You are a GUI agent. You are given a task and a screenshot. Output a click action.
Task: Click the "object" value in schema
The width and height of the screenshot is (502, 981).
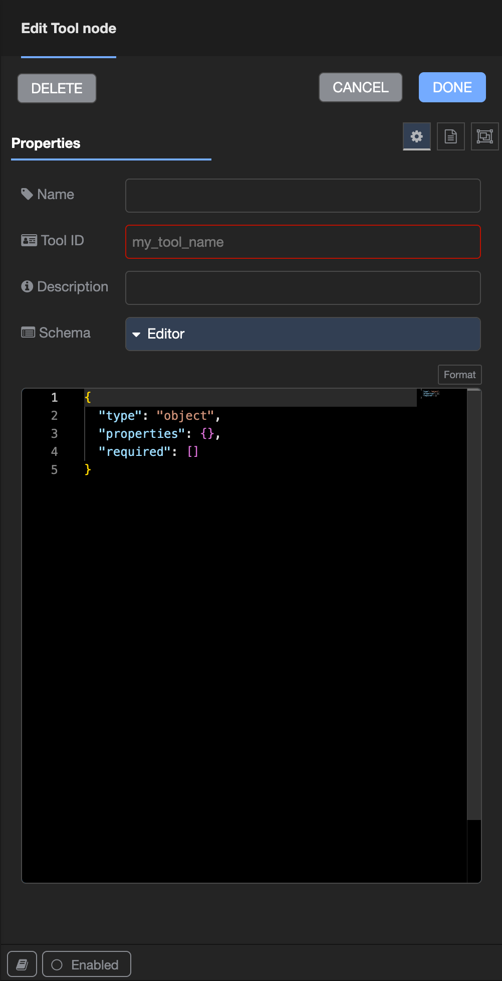pos(185,416)
